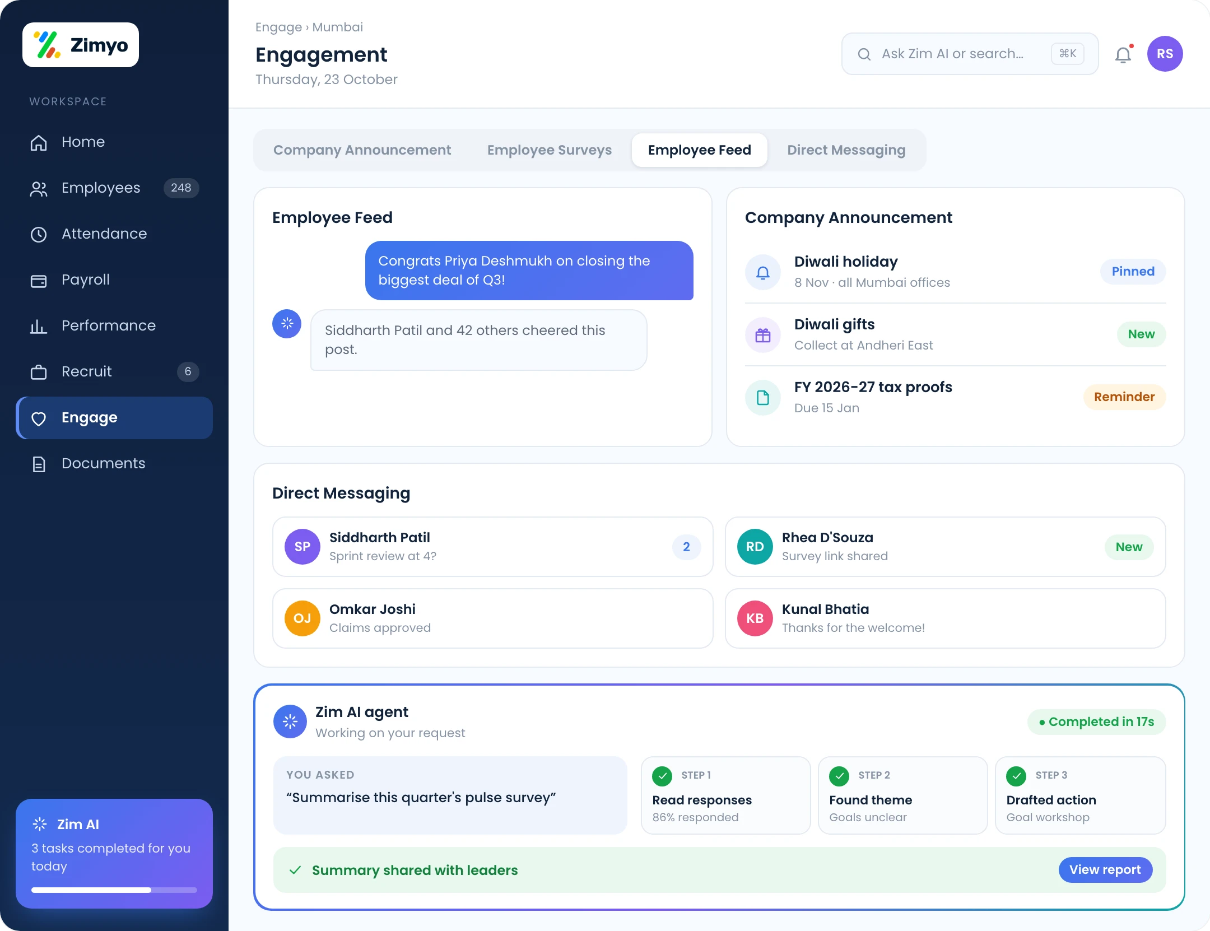Open the FY 2026-27 tax proofs announcement
This screenshot has height=931, width=1210.
(955, 397)
